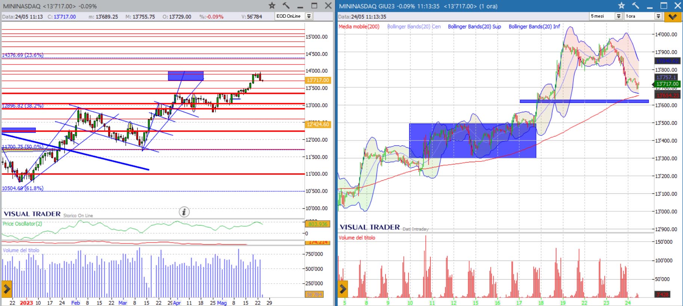Click the Apr label on left time axis
This screenshot has height=306, width=683.
(x=177, y=303)
